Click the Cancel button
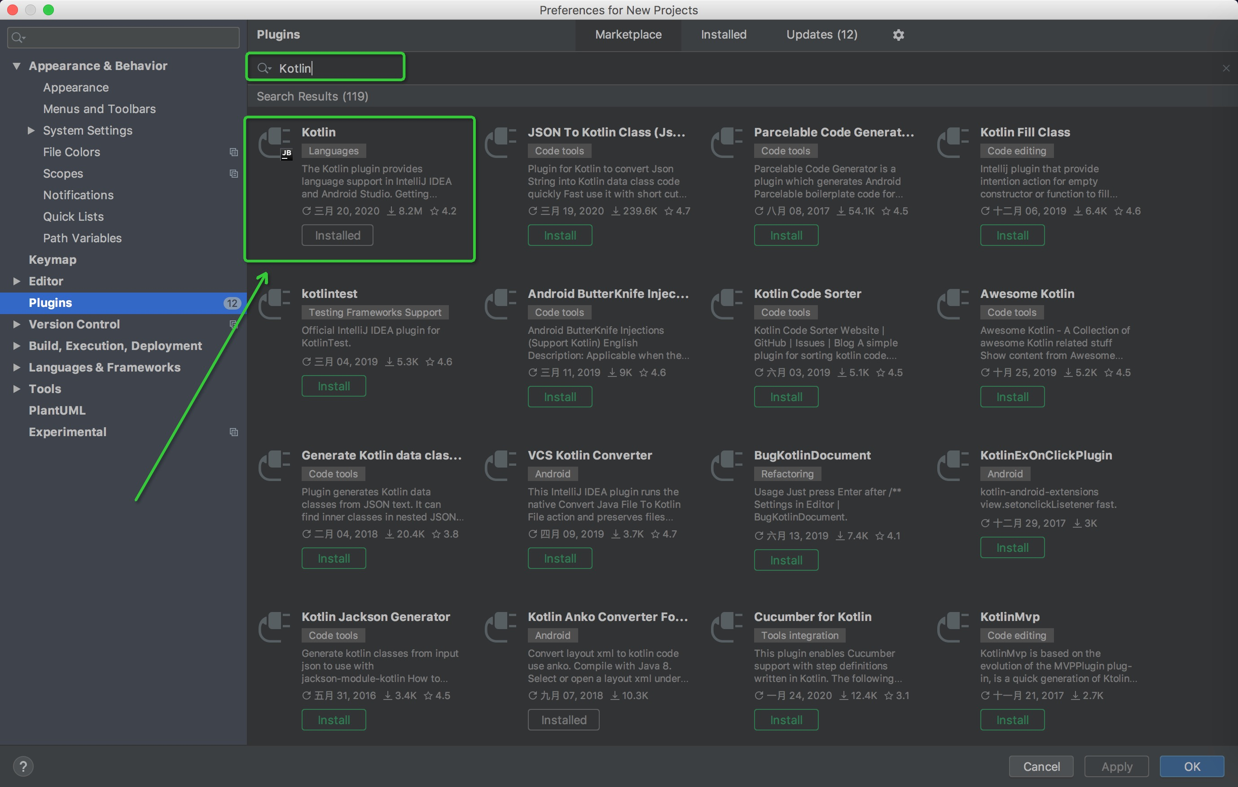Screen dimensions: 1238x787 (x=1041, y=766)
